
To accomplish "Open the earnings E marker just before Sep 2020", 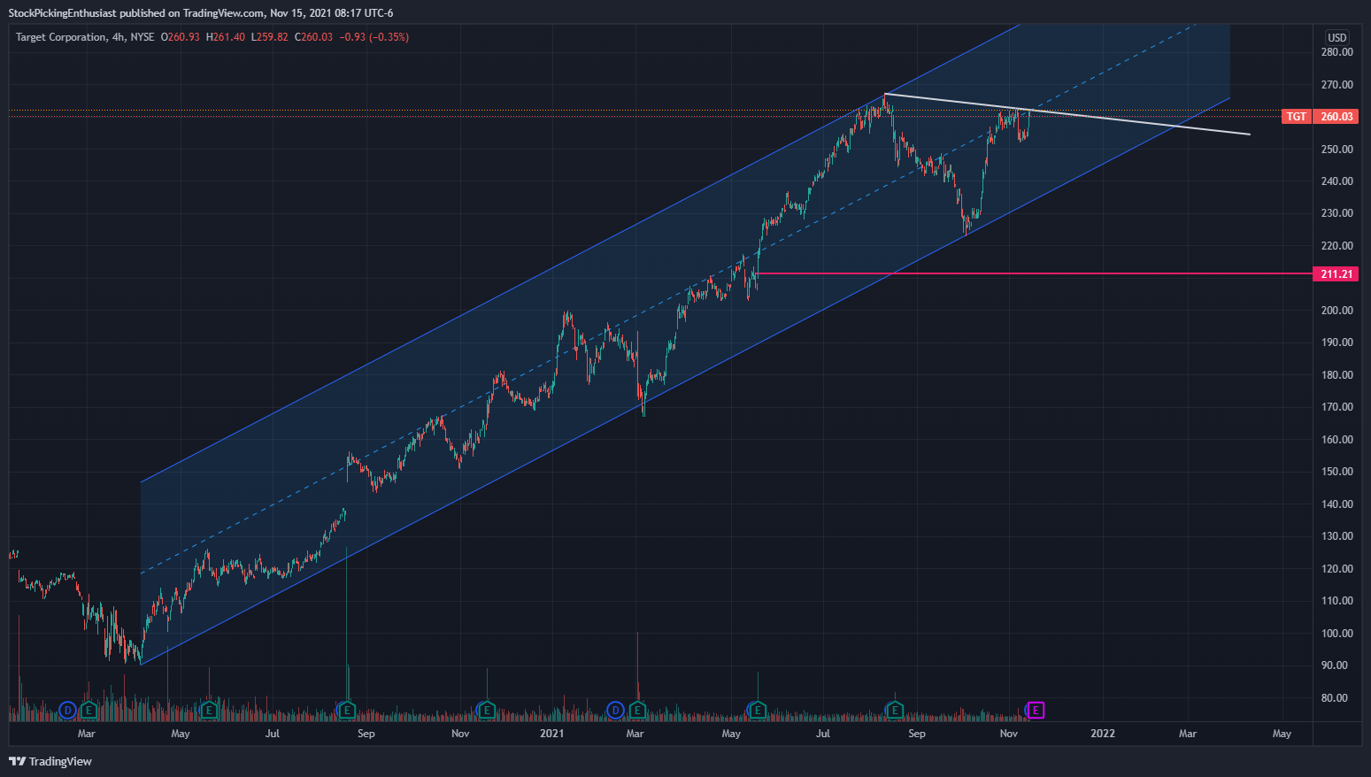I will coord(347,710).
